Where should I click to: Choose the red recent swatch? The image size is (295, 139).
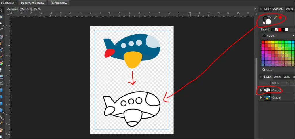[280, 30]
